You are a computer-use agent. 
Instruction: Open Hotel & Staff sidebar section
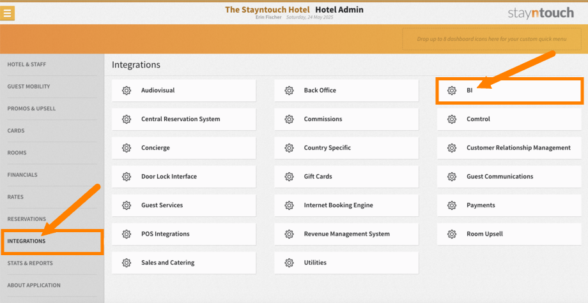click(27, 64)
